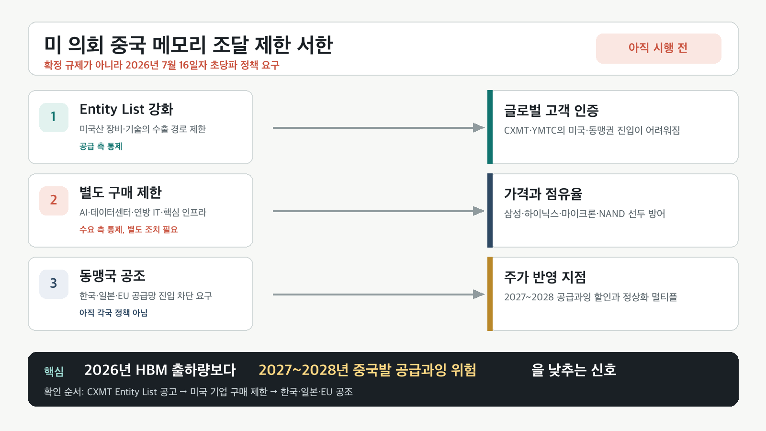Viewport: 766px width, 431px height.
Task: Click the arrow pointing to 주가 반영 지점
Action: [379, 295]
